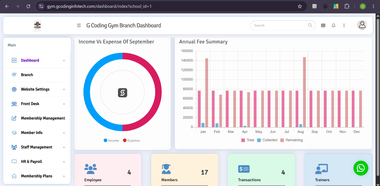The width and height of the screenshot is (380, 186).
Task: Expand Dashboard submenu plus sign
Action: point(64,61)
